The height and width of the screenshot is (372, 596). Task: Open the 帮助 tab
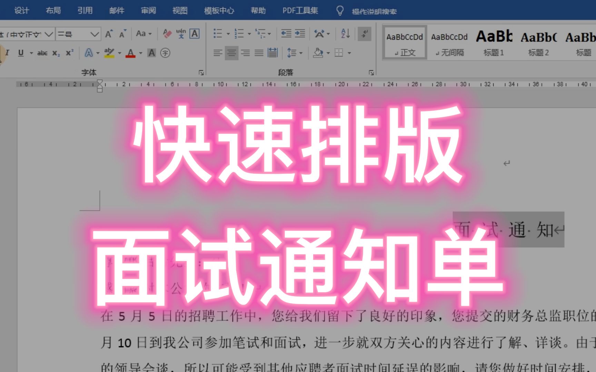[258, 11]
